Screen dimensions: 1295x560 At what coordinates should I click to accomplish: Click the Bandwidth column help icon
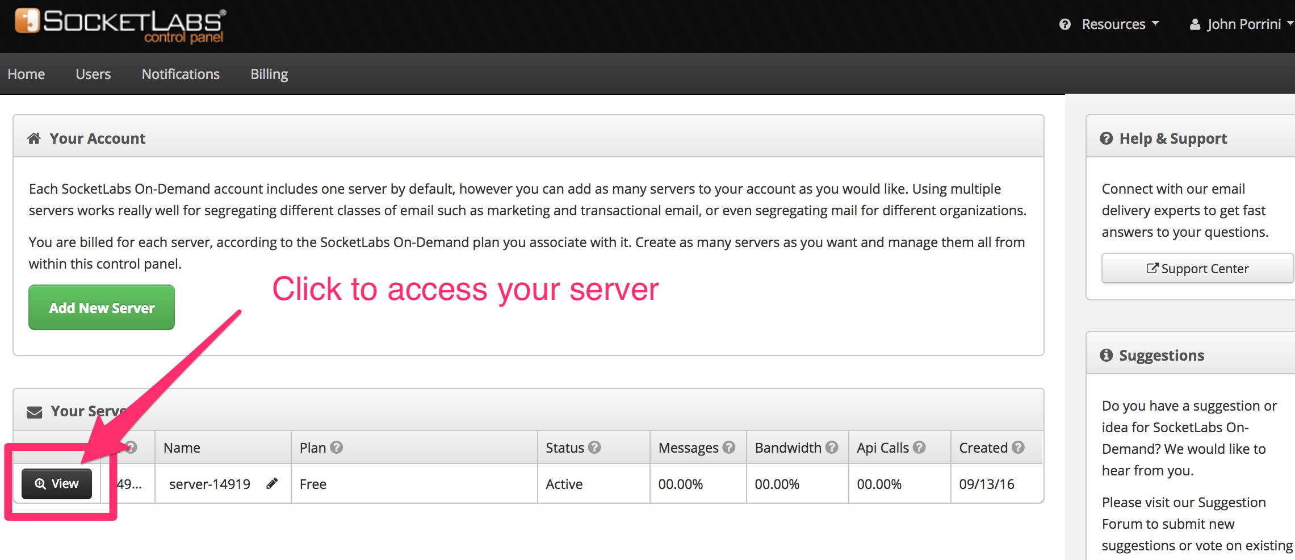click(x=832, y=448)
